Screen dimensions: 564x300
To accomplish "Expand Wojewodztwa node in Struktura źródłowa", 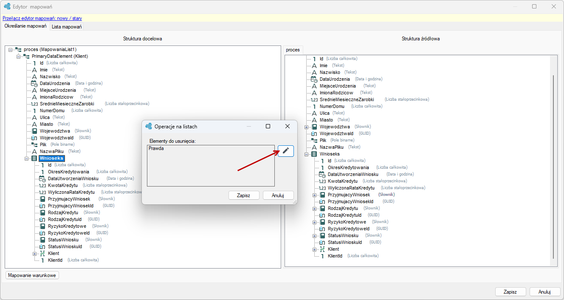I will tap(306, 127).
